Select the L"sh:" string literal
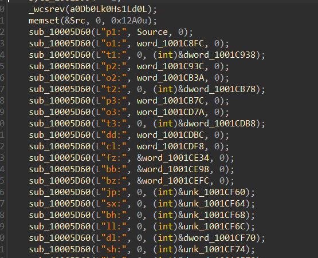318x258 pixels. tap(111, 249)
